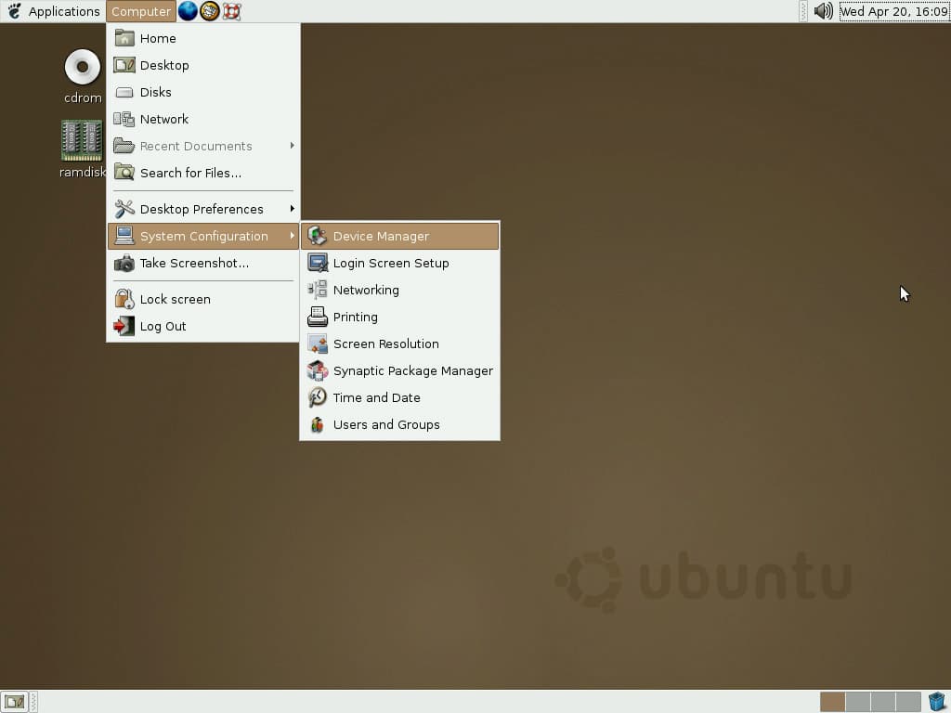Viewport: 951px width, 713px height.
Task: Click Log Out in Computer menu
Action: click(x=163, y=326)
